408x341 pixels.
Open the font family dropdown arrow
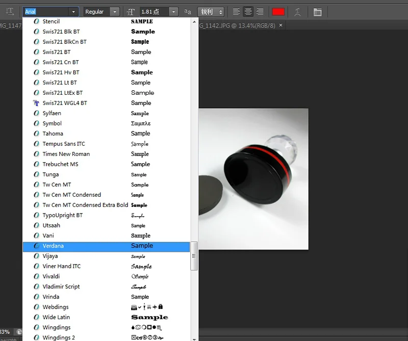tap(73, 12)
